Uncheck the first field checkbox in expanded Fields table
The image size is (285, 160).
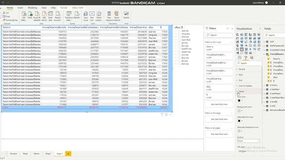(x=269, y=59)
